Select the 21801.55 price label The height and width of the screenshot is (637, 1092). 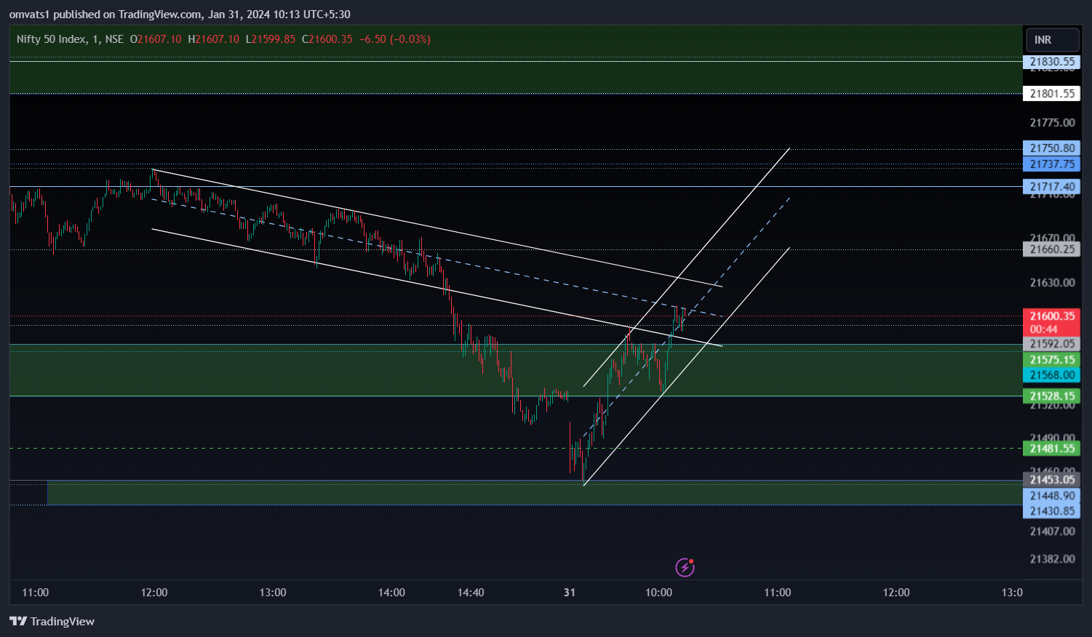(x=1051, y=94)
